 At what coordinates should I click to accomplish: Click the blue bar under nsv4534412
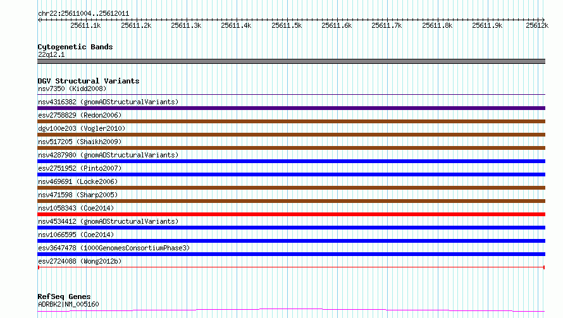tap(291, 228)
